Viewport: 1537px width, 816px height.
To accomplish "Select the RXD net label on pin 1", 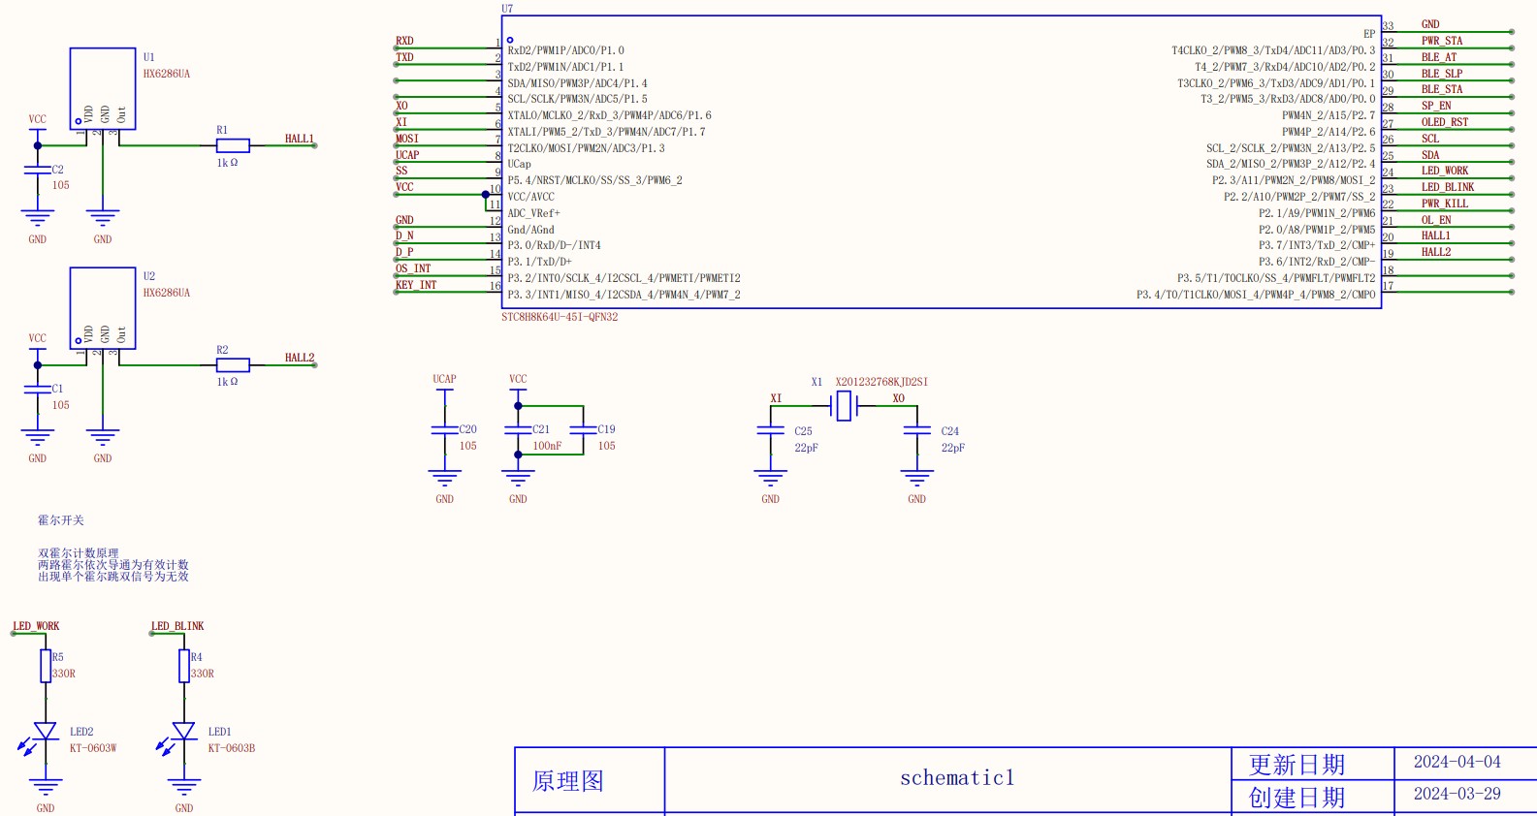I will pyautogui.click(x=404, y=41).
